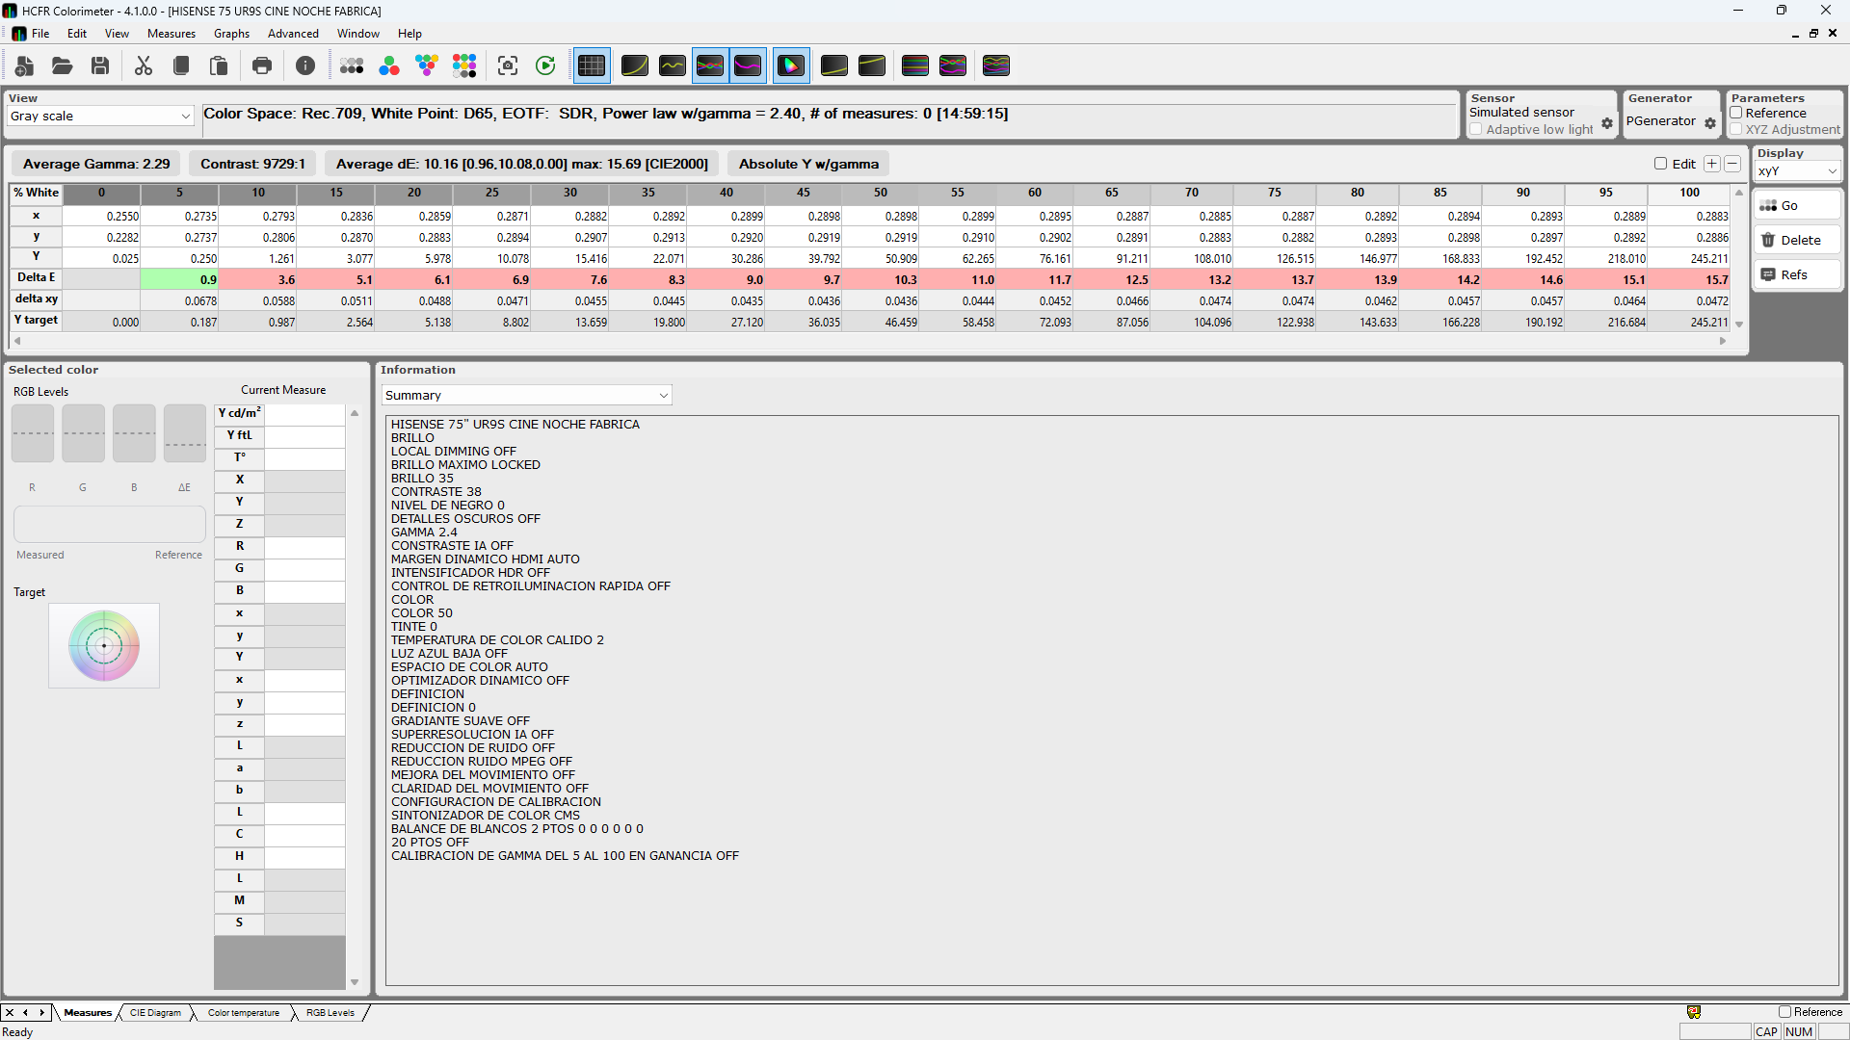The image size is (1850, 1040).
Task: Open the saturation shift graph icon
Action: [953, 65]
